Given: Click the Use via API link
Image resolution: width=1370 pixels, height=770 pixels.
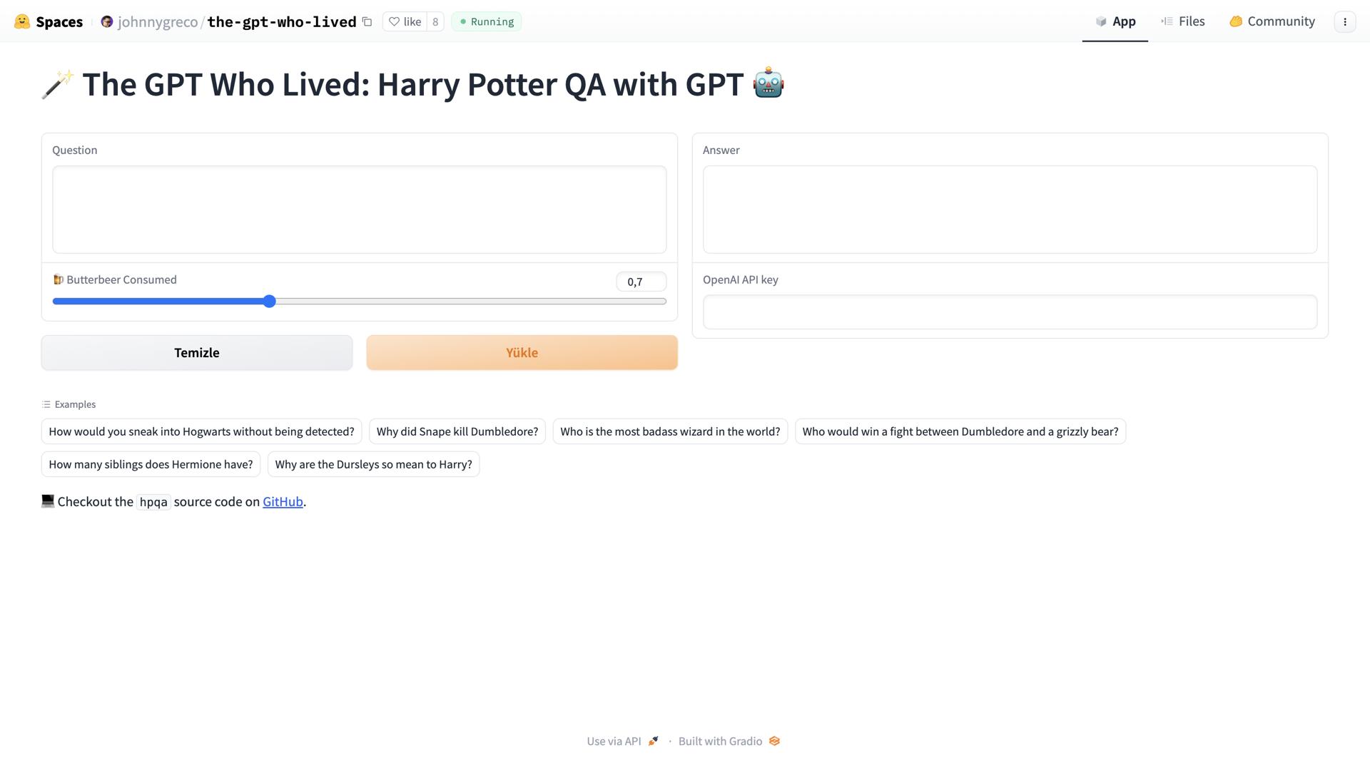Looking at the screenshot, I should click(614, 741).
